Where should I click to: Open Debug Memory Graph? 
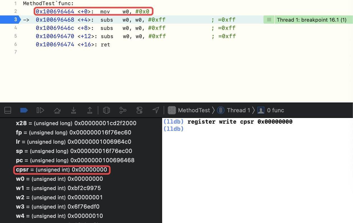tap(123, 110)
